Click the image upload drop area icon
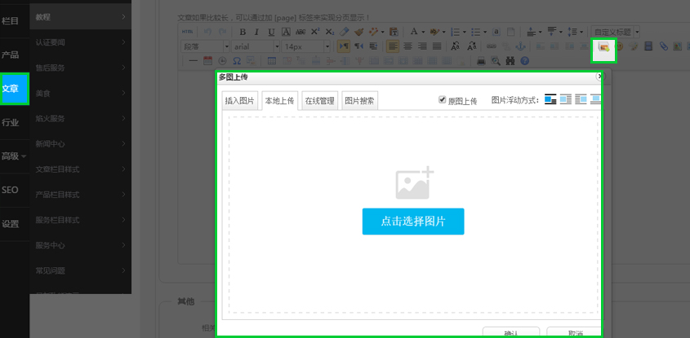This screenshot has height=338, width=690. 415,183
